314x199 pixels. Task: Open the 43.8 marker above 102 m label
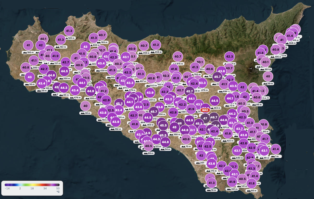click(x=103, y=113)
